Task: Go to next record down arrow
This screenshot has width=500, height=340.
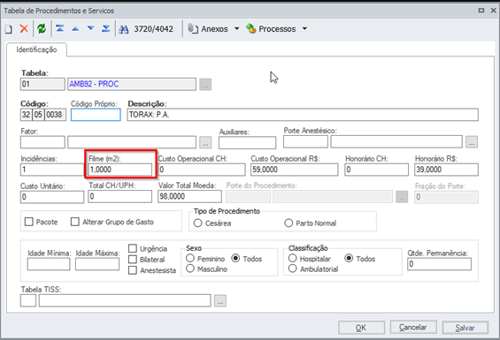Action: point(91,28)
